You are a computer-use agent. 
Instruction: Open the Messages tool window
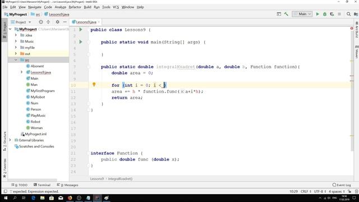coord(67,185)
